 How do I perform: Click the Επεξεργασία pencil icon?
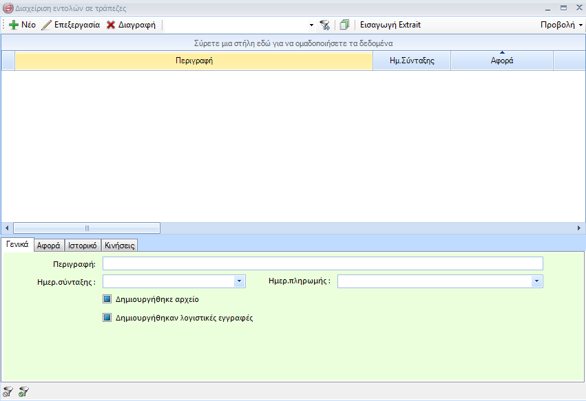[47, 25]
